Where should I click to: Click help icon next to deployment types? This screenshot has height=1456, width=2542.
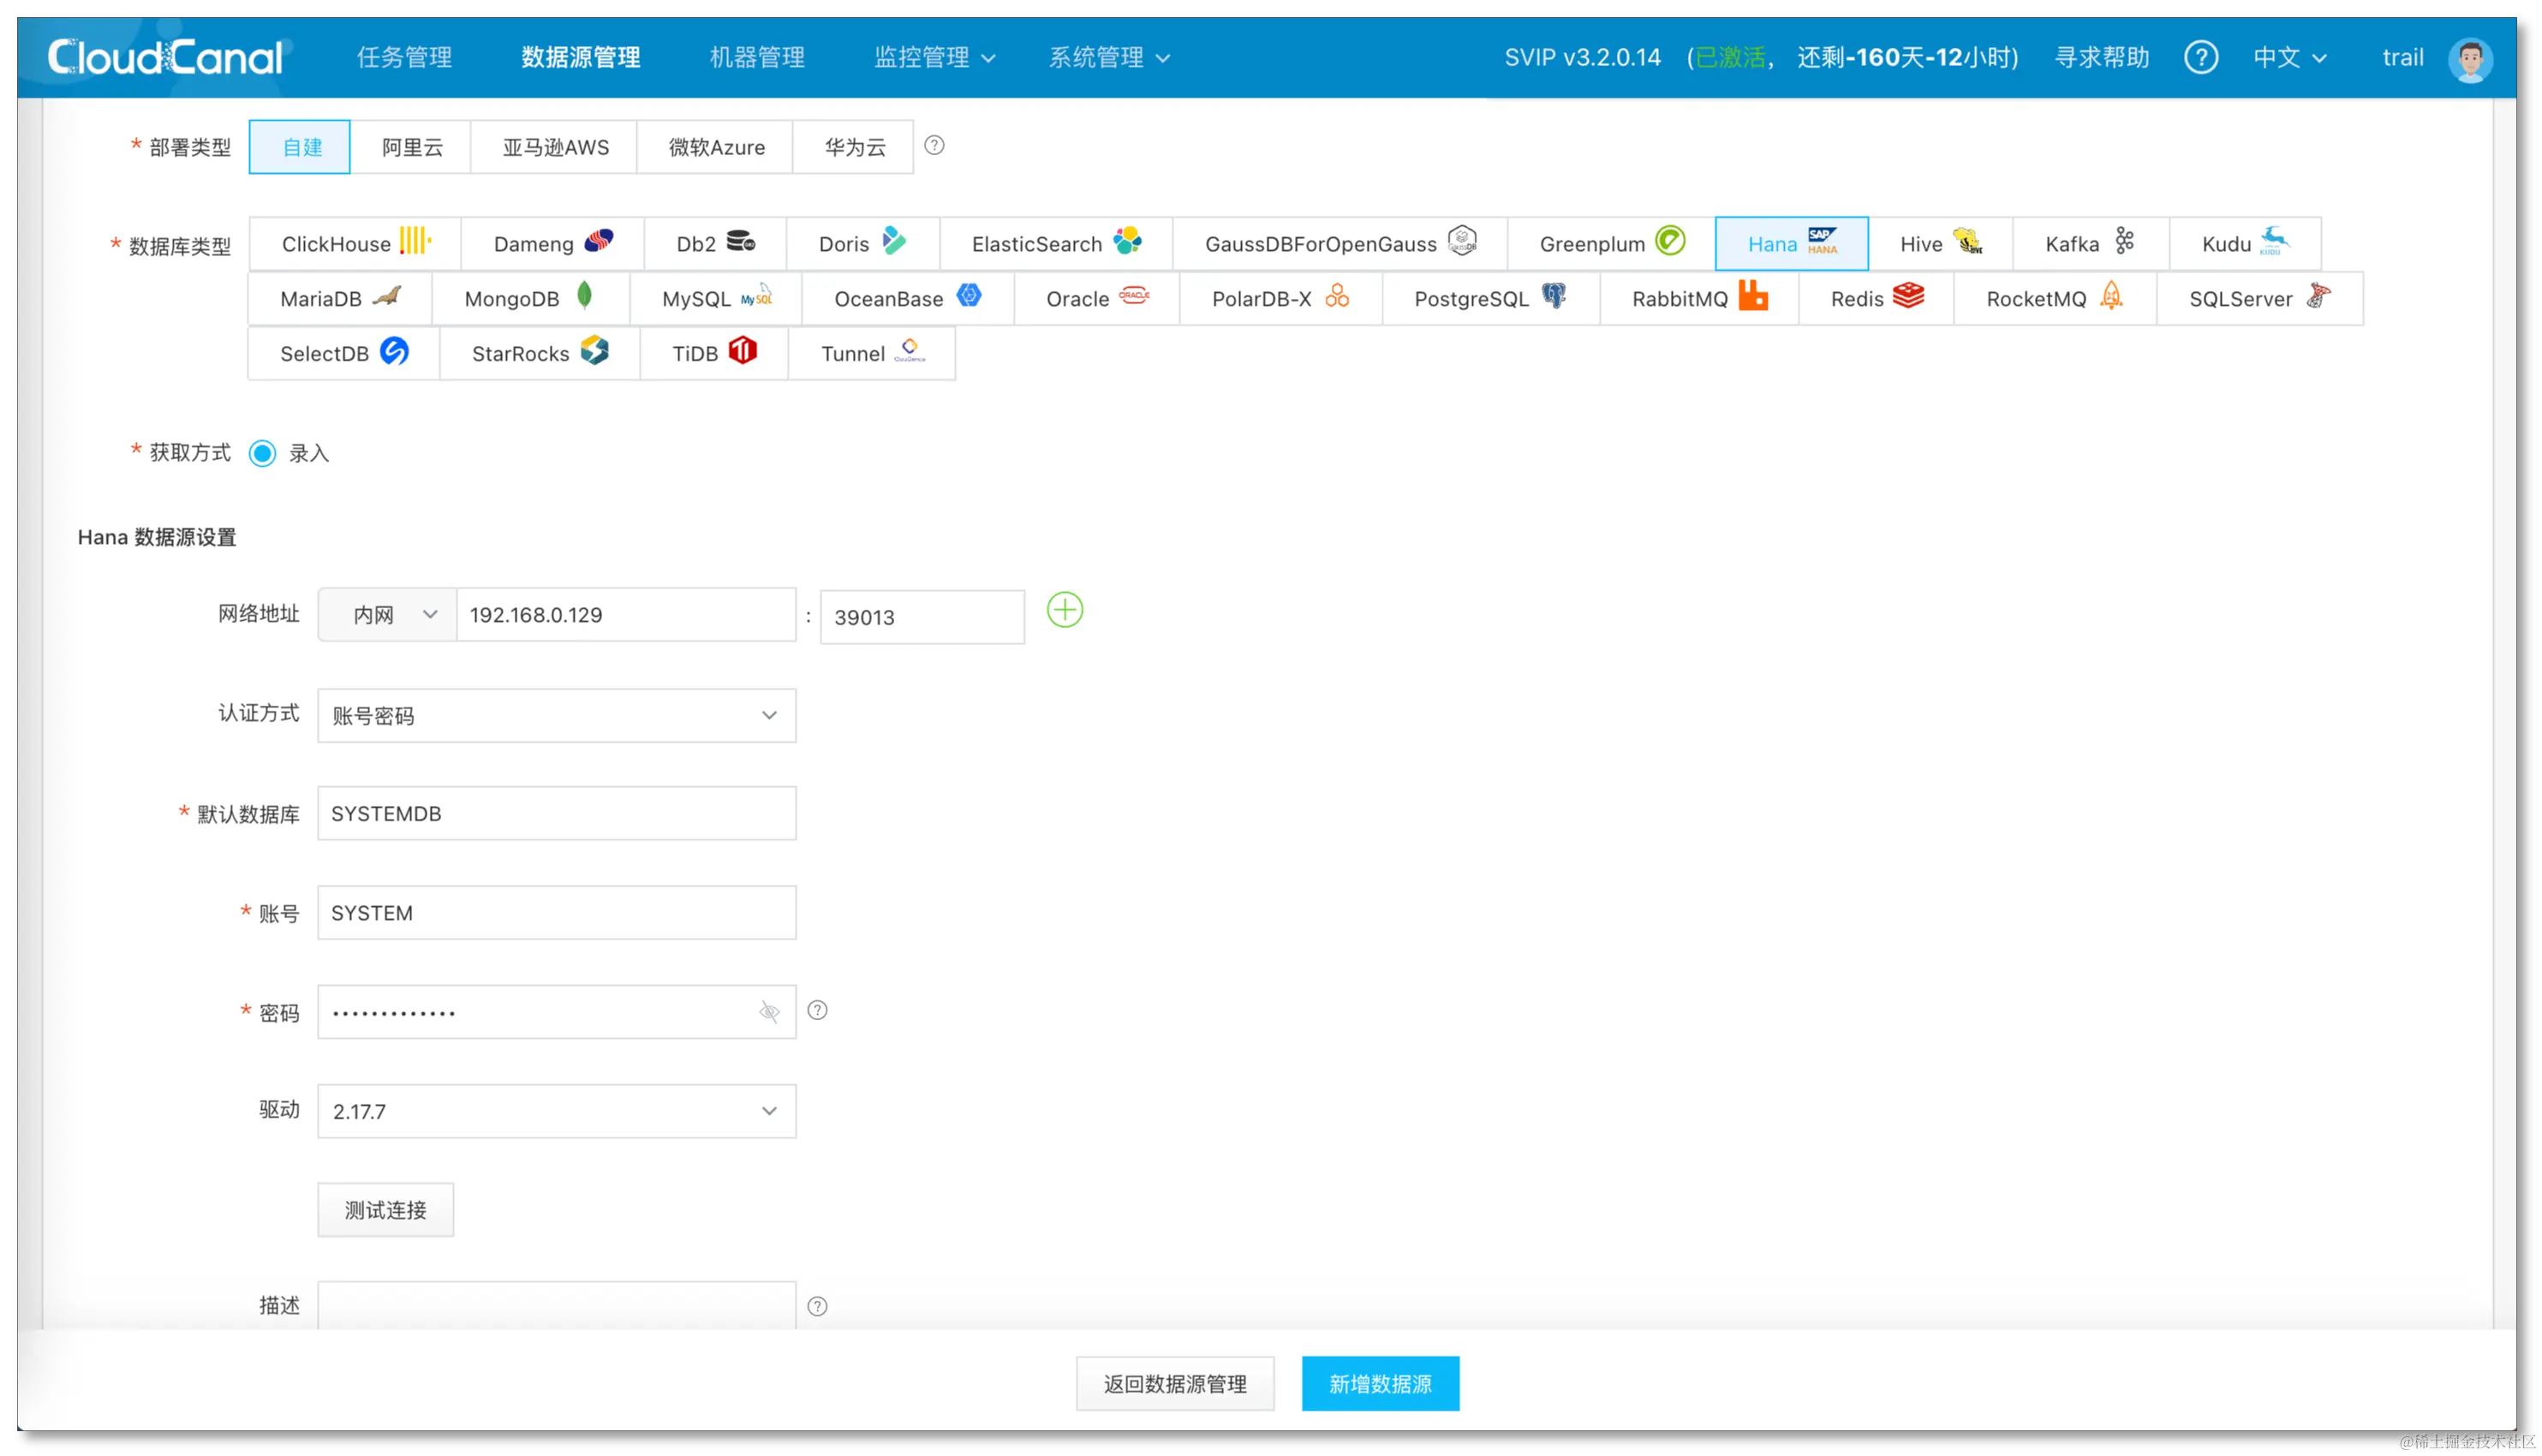tap(934, 146)
